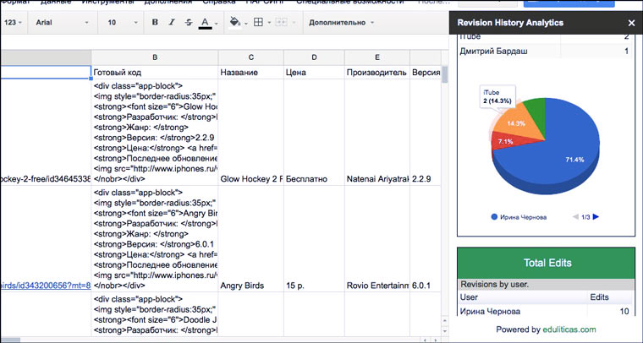Click the Total Edits green header
The width and height of the screenshot is (643, 343).
[545, 262]
